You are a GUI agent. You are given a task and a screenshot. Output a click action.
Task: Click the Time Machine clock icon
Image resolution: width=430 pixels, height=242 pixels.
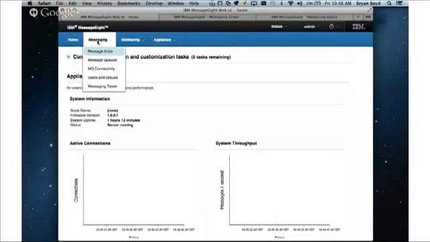(x=273, y=3)
